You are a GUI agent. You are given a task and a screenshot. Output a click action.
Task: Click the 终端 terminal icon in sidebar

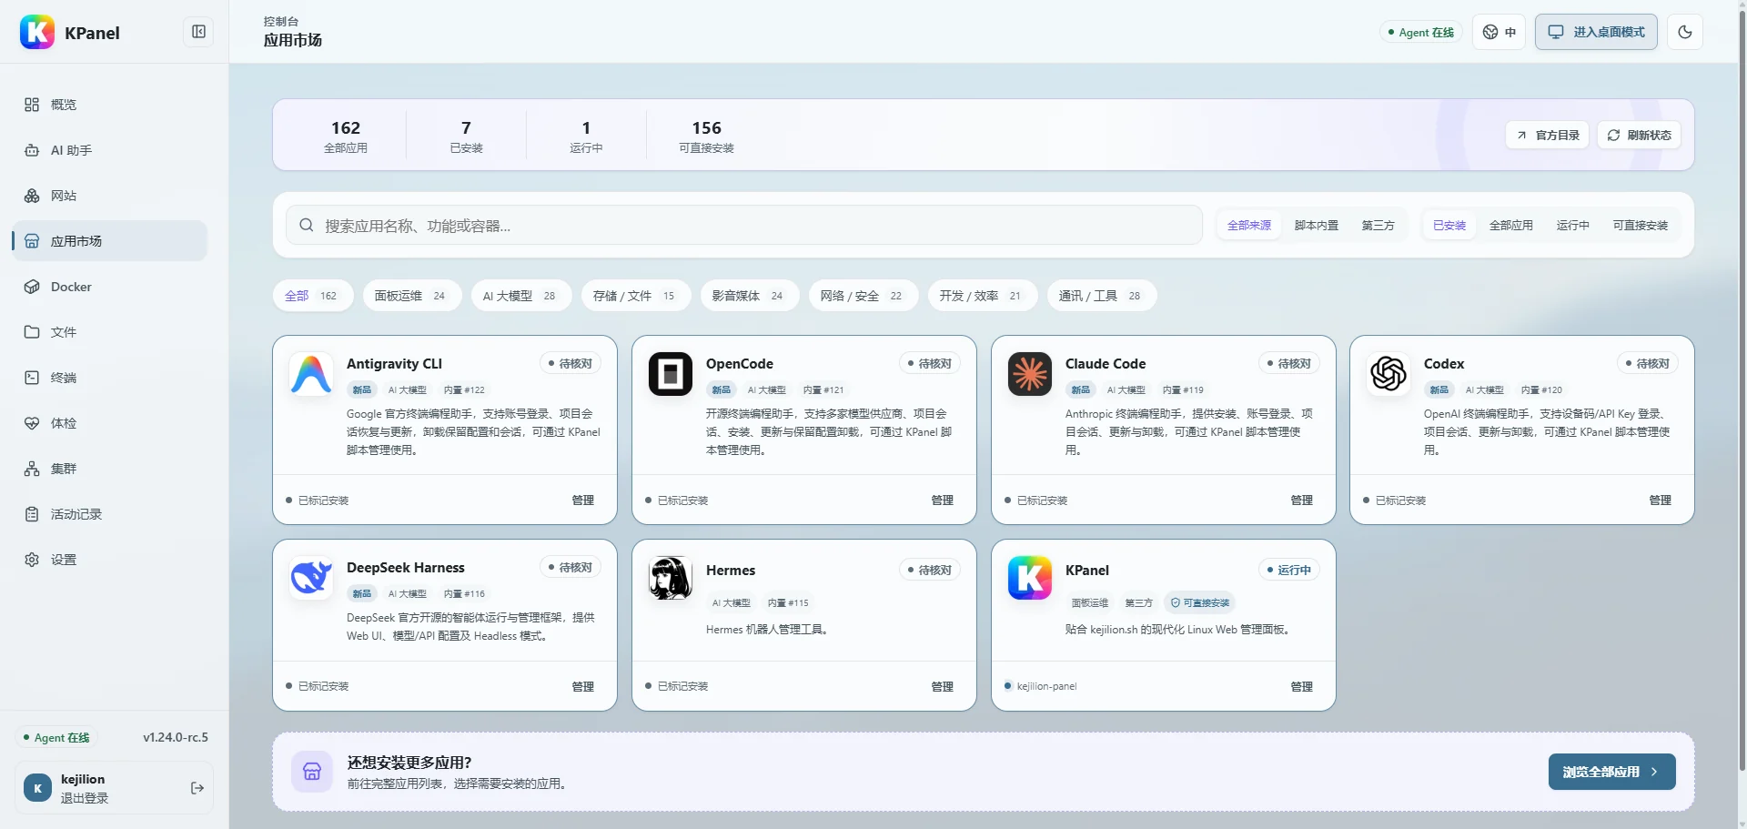(x=32, y=378)
